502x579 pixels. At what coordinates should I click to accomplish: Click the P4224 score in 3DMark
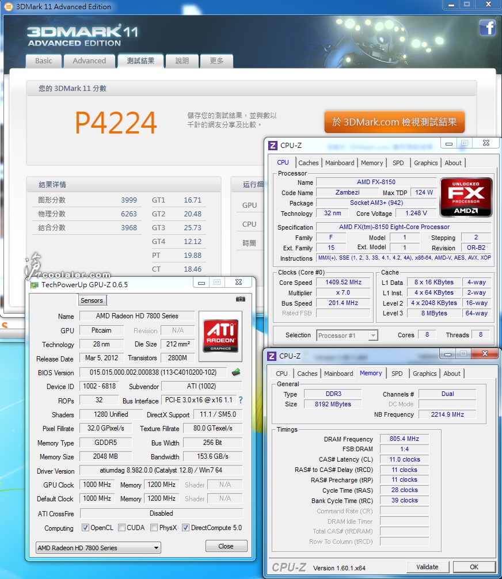pos(116,123)
